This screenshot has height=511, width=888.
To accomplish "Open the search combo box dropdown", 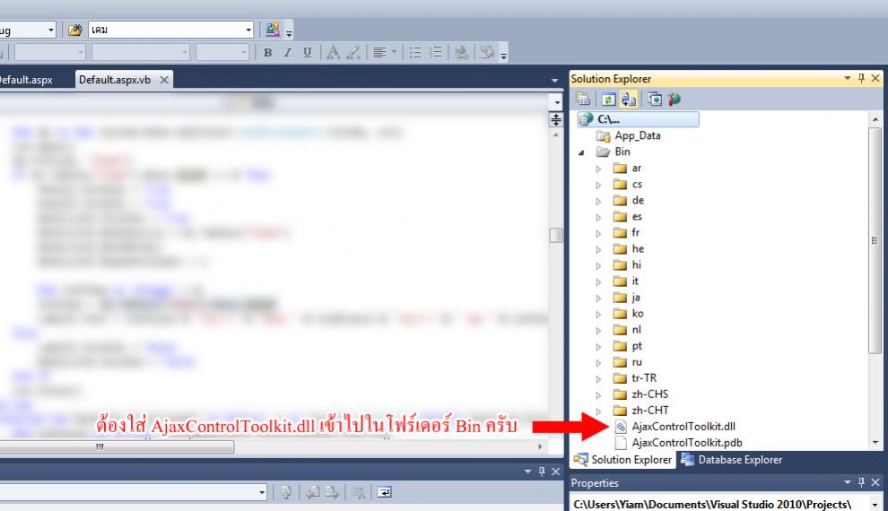I will pyautogui.click(x=248, y=30).
